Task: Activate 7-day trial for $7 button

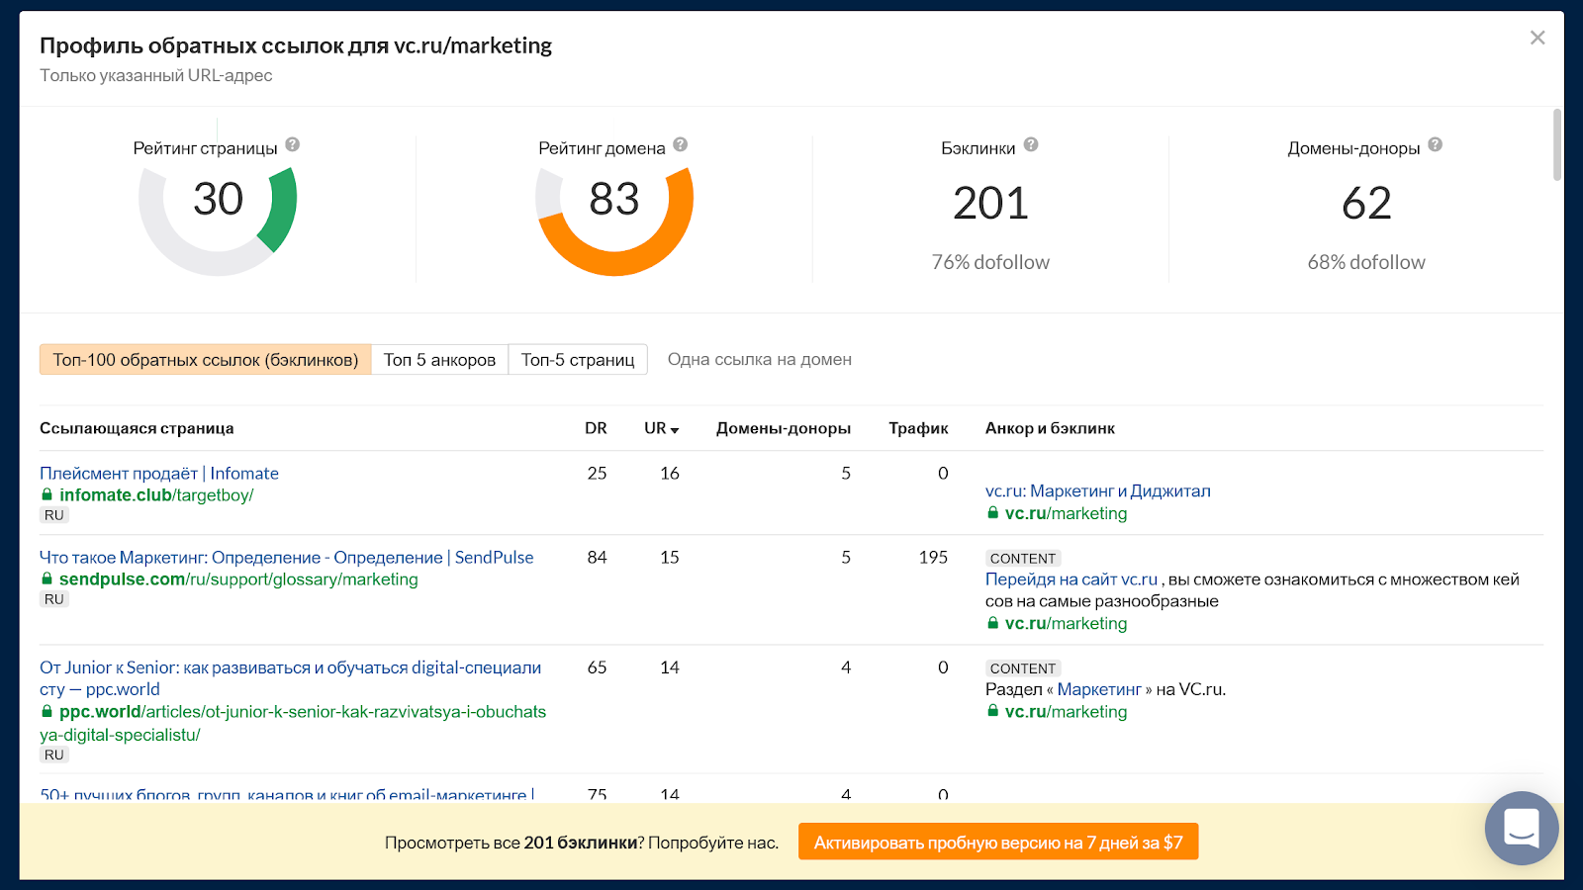Action: [x=998, y=843]
